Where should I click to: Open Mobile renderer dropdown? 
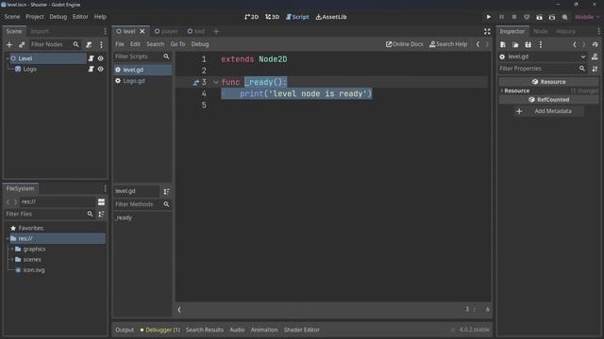pos(587,17)
